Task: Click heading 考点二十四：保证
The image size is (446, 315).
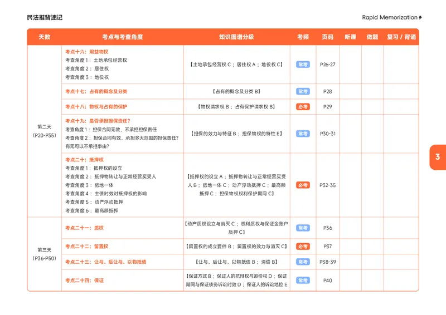Action: click(x=85, y=280)
